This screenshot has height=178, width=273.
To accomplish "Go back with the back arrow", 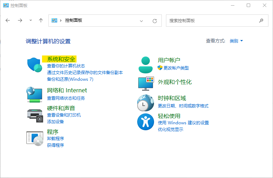I will coord(8,20).
